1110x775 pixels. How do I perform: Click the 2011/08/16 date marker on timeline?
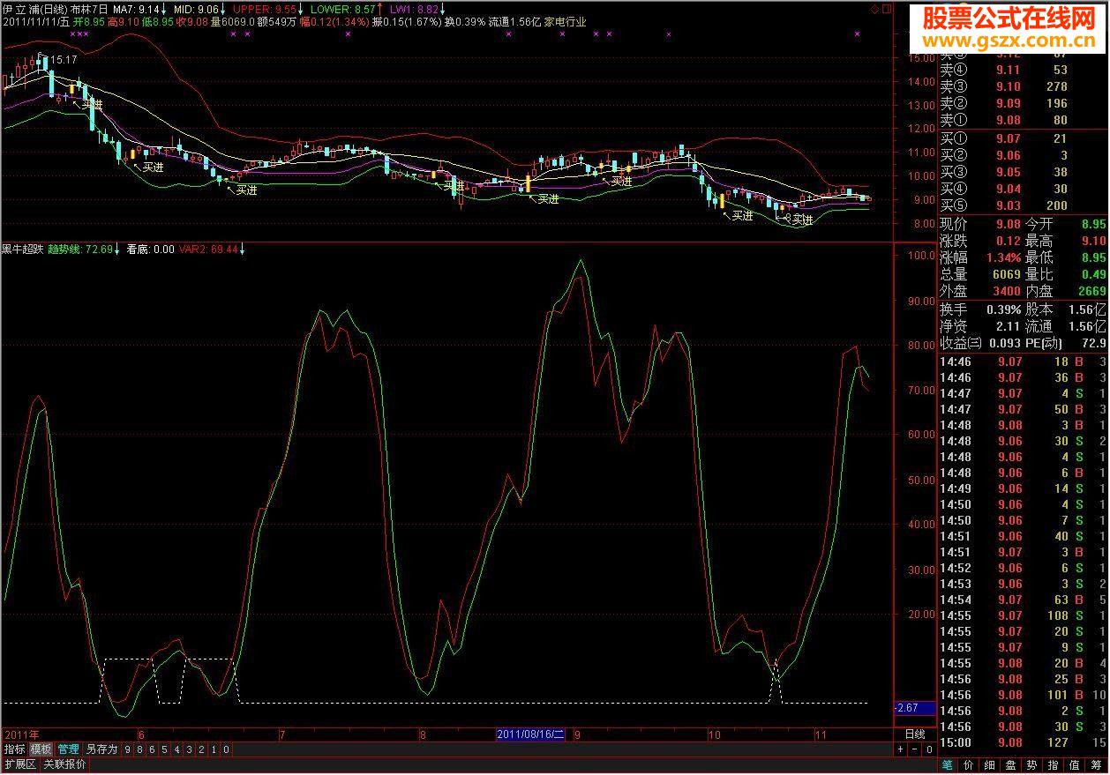(x=530, y=734)
